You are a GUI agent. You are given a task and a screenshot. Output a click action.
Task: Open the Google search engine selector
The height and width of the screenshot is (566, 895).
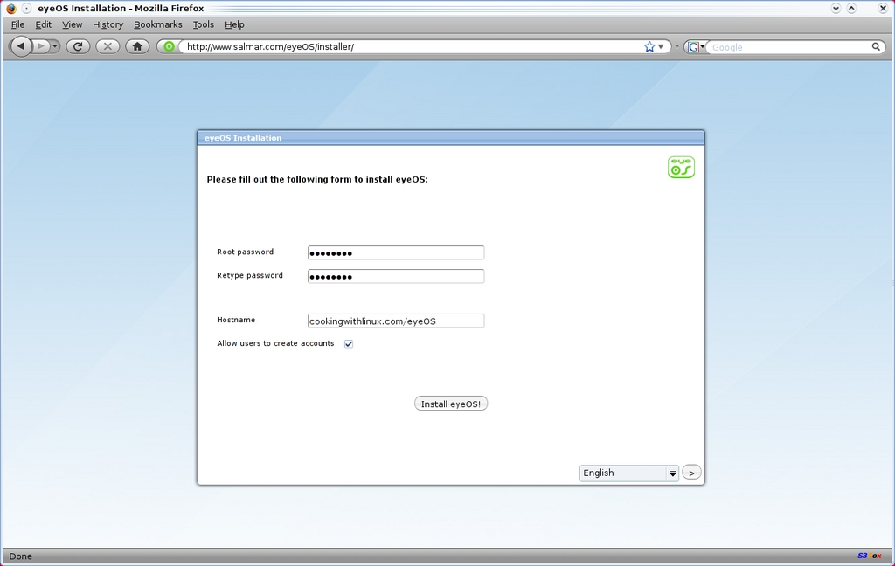695,46
